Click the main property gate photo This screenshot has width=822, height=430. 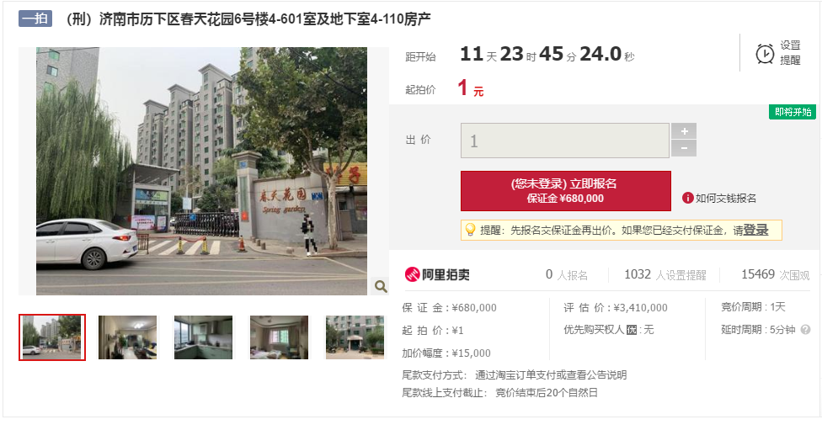202,172
